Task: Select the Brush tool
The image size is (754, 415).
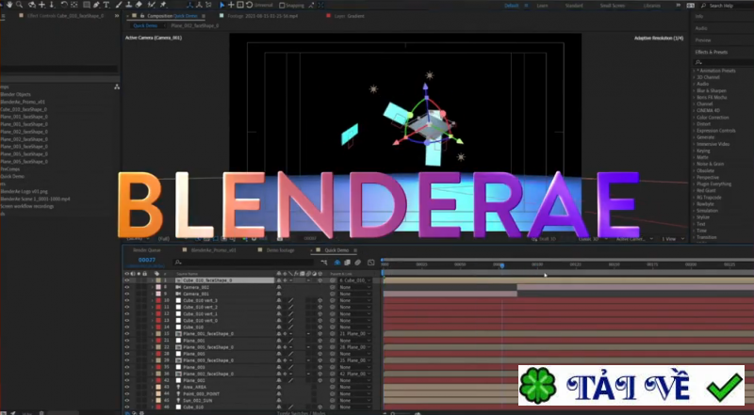Action: (119, 5)
